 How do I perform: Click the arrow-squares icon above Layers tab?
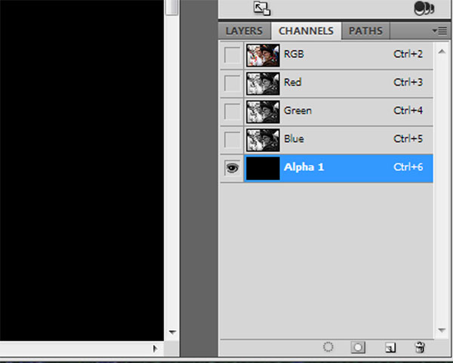coord(262,8)
